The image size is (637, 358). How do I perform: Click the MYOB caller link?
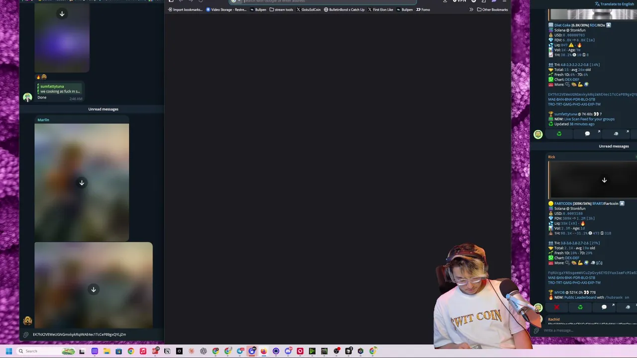[559, 292]
